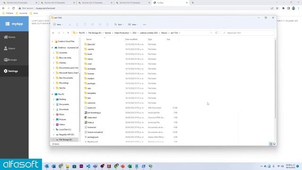Select Music in the navigation pane

[x=62, y=114]
